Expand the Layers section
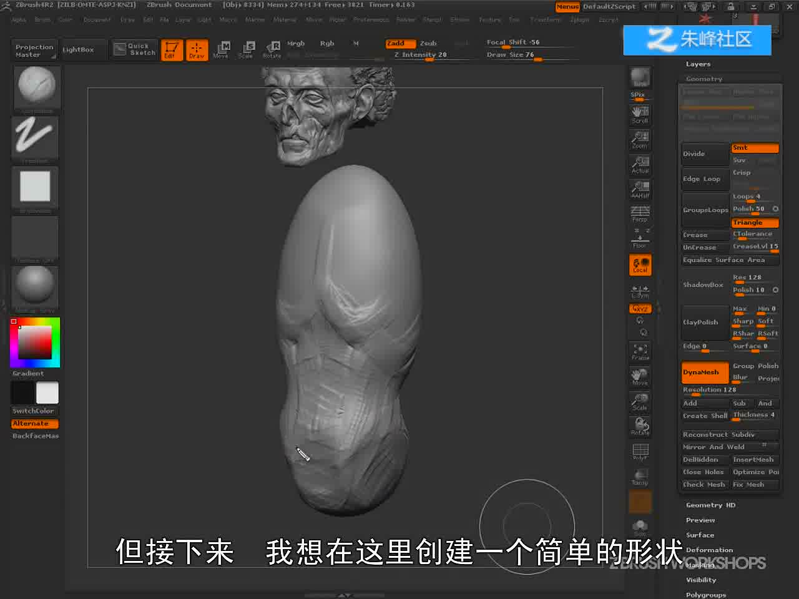 698,64
